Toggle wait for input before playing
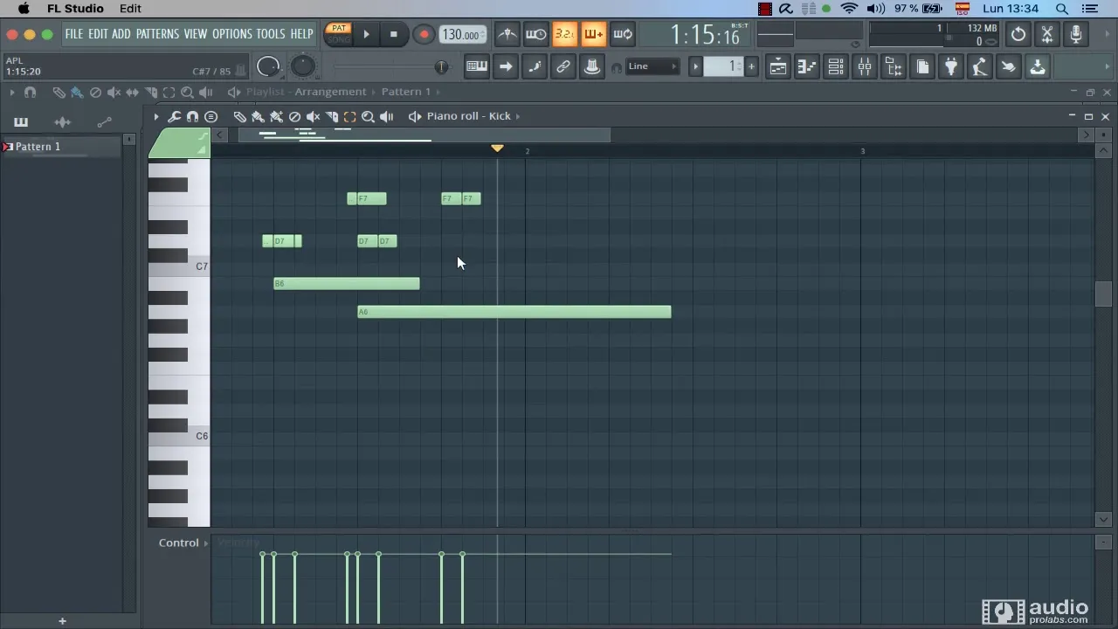Screen dimensions: 1118x629 [x=535, y=35]
